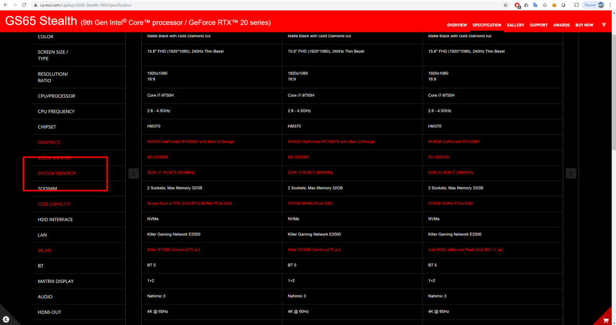Select the LAN row label
Screen dimensions: 616x325
click(42, 235)
